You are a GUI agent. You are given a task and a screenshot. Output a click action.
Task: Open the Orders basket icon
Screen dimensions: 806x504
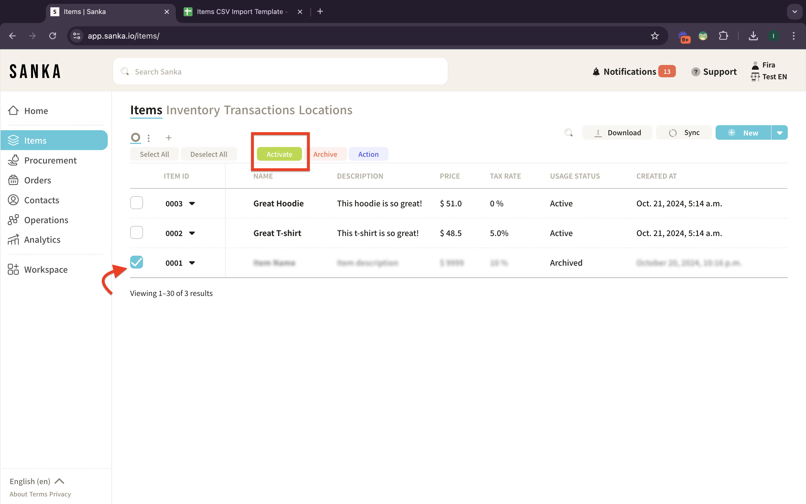(13, 180)
